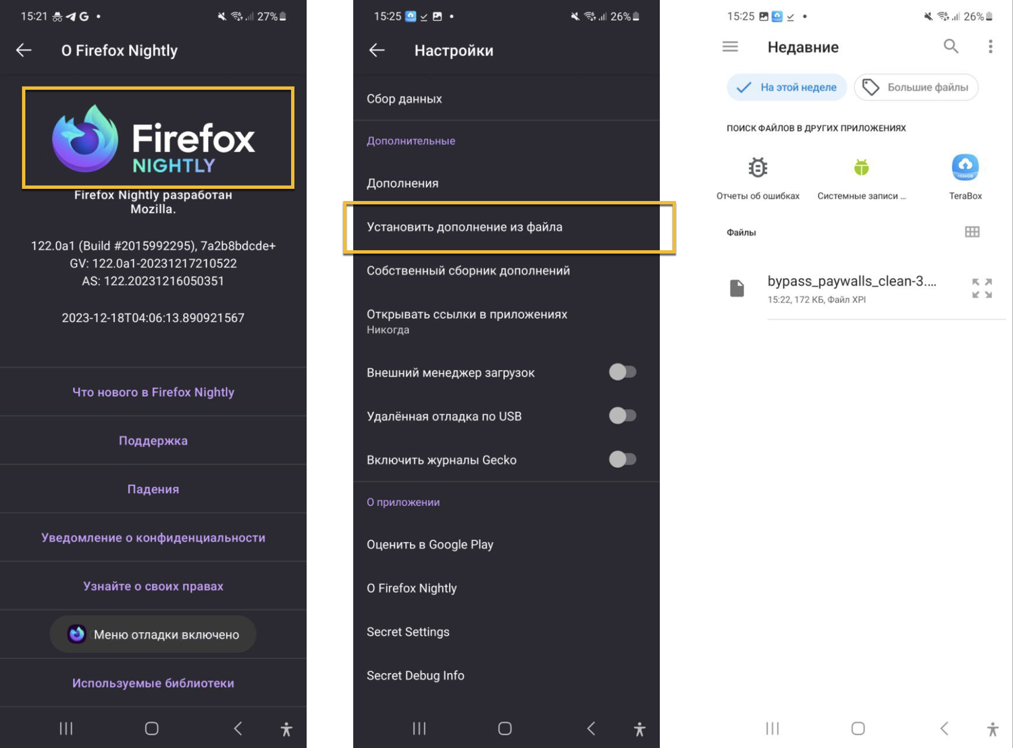
Task: Open Что нового в Firefox Nightly link
Action: coord(153,392)
